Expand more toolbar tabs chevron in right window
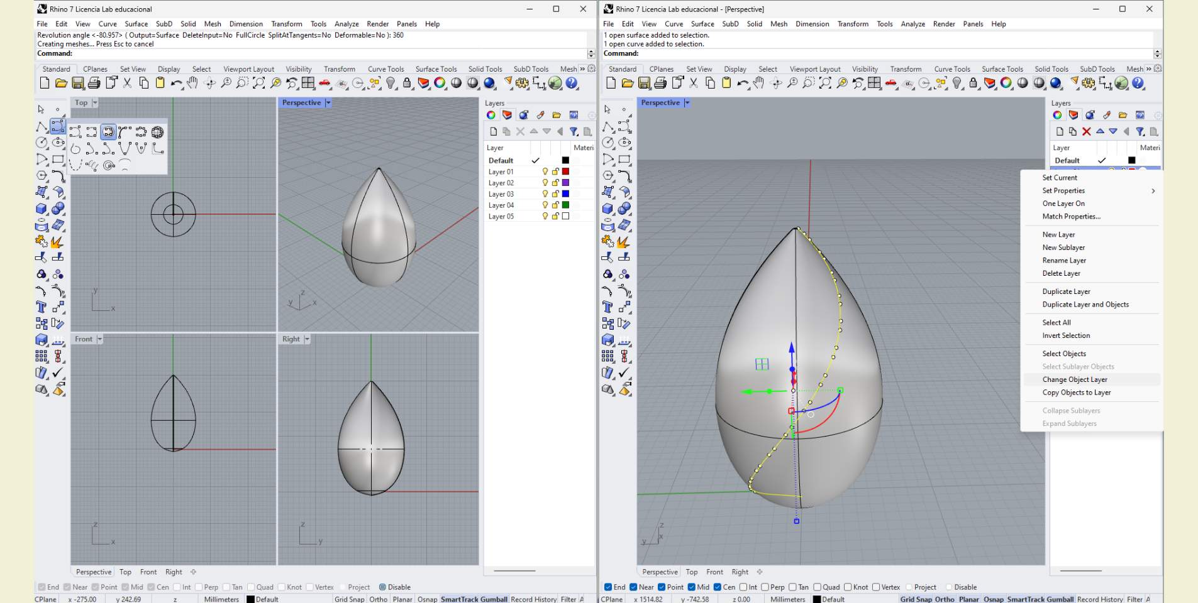The height and width of the screenshot is (603, 1198). pos(1149,69)
